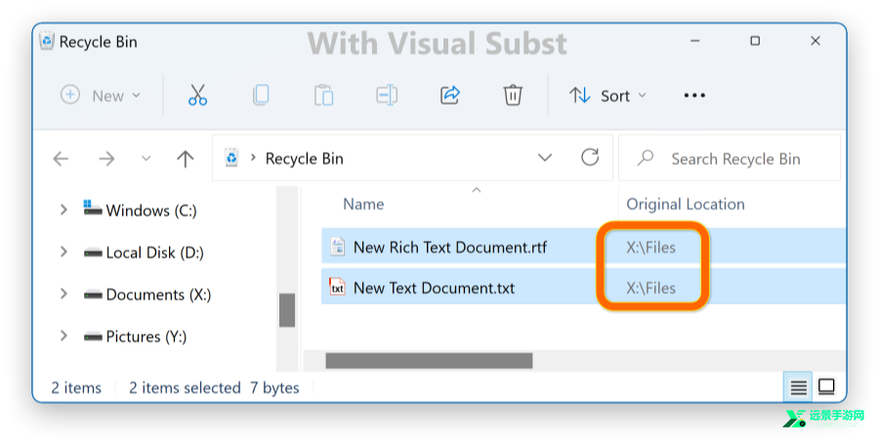Click the Pictures (Y:) drive icon
The image size is (879, 443).
tap(93, 337)
